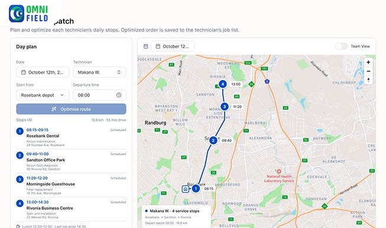This screenshot has height=228, width=386.
Task: Click map marker 1 at Rosebank
Action: click(196, 189)
